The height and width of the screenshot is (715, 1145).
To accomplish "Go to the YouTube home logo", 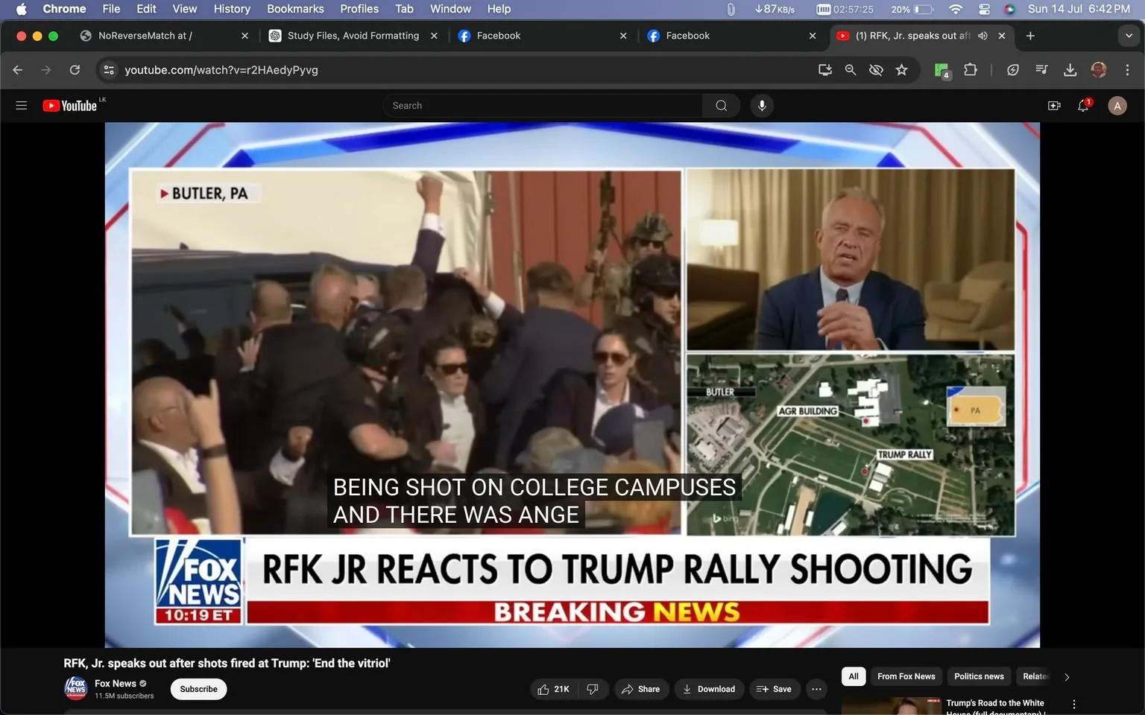I will [70, 106].
